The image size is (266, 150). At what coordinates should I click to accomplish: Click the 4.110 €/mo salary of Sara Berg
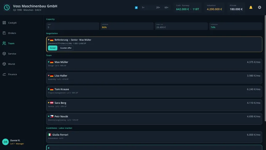[x=253, y=103]
